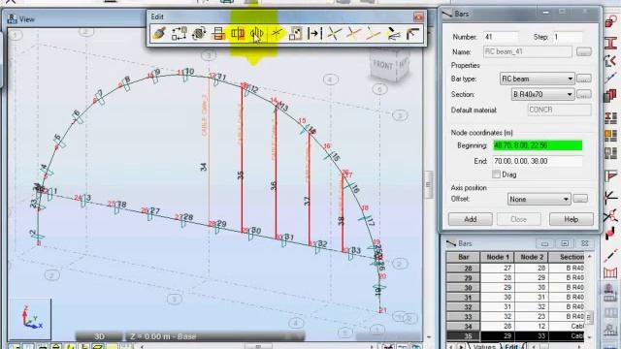This screenshot has height=349, width=621.
Task: Switch to the Edit tab in Bars table
Action: pos(511,346)
